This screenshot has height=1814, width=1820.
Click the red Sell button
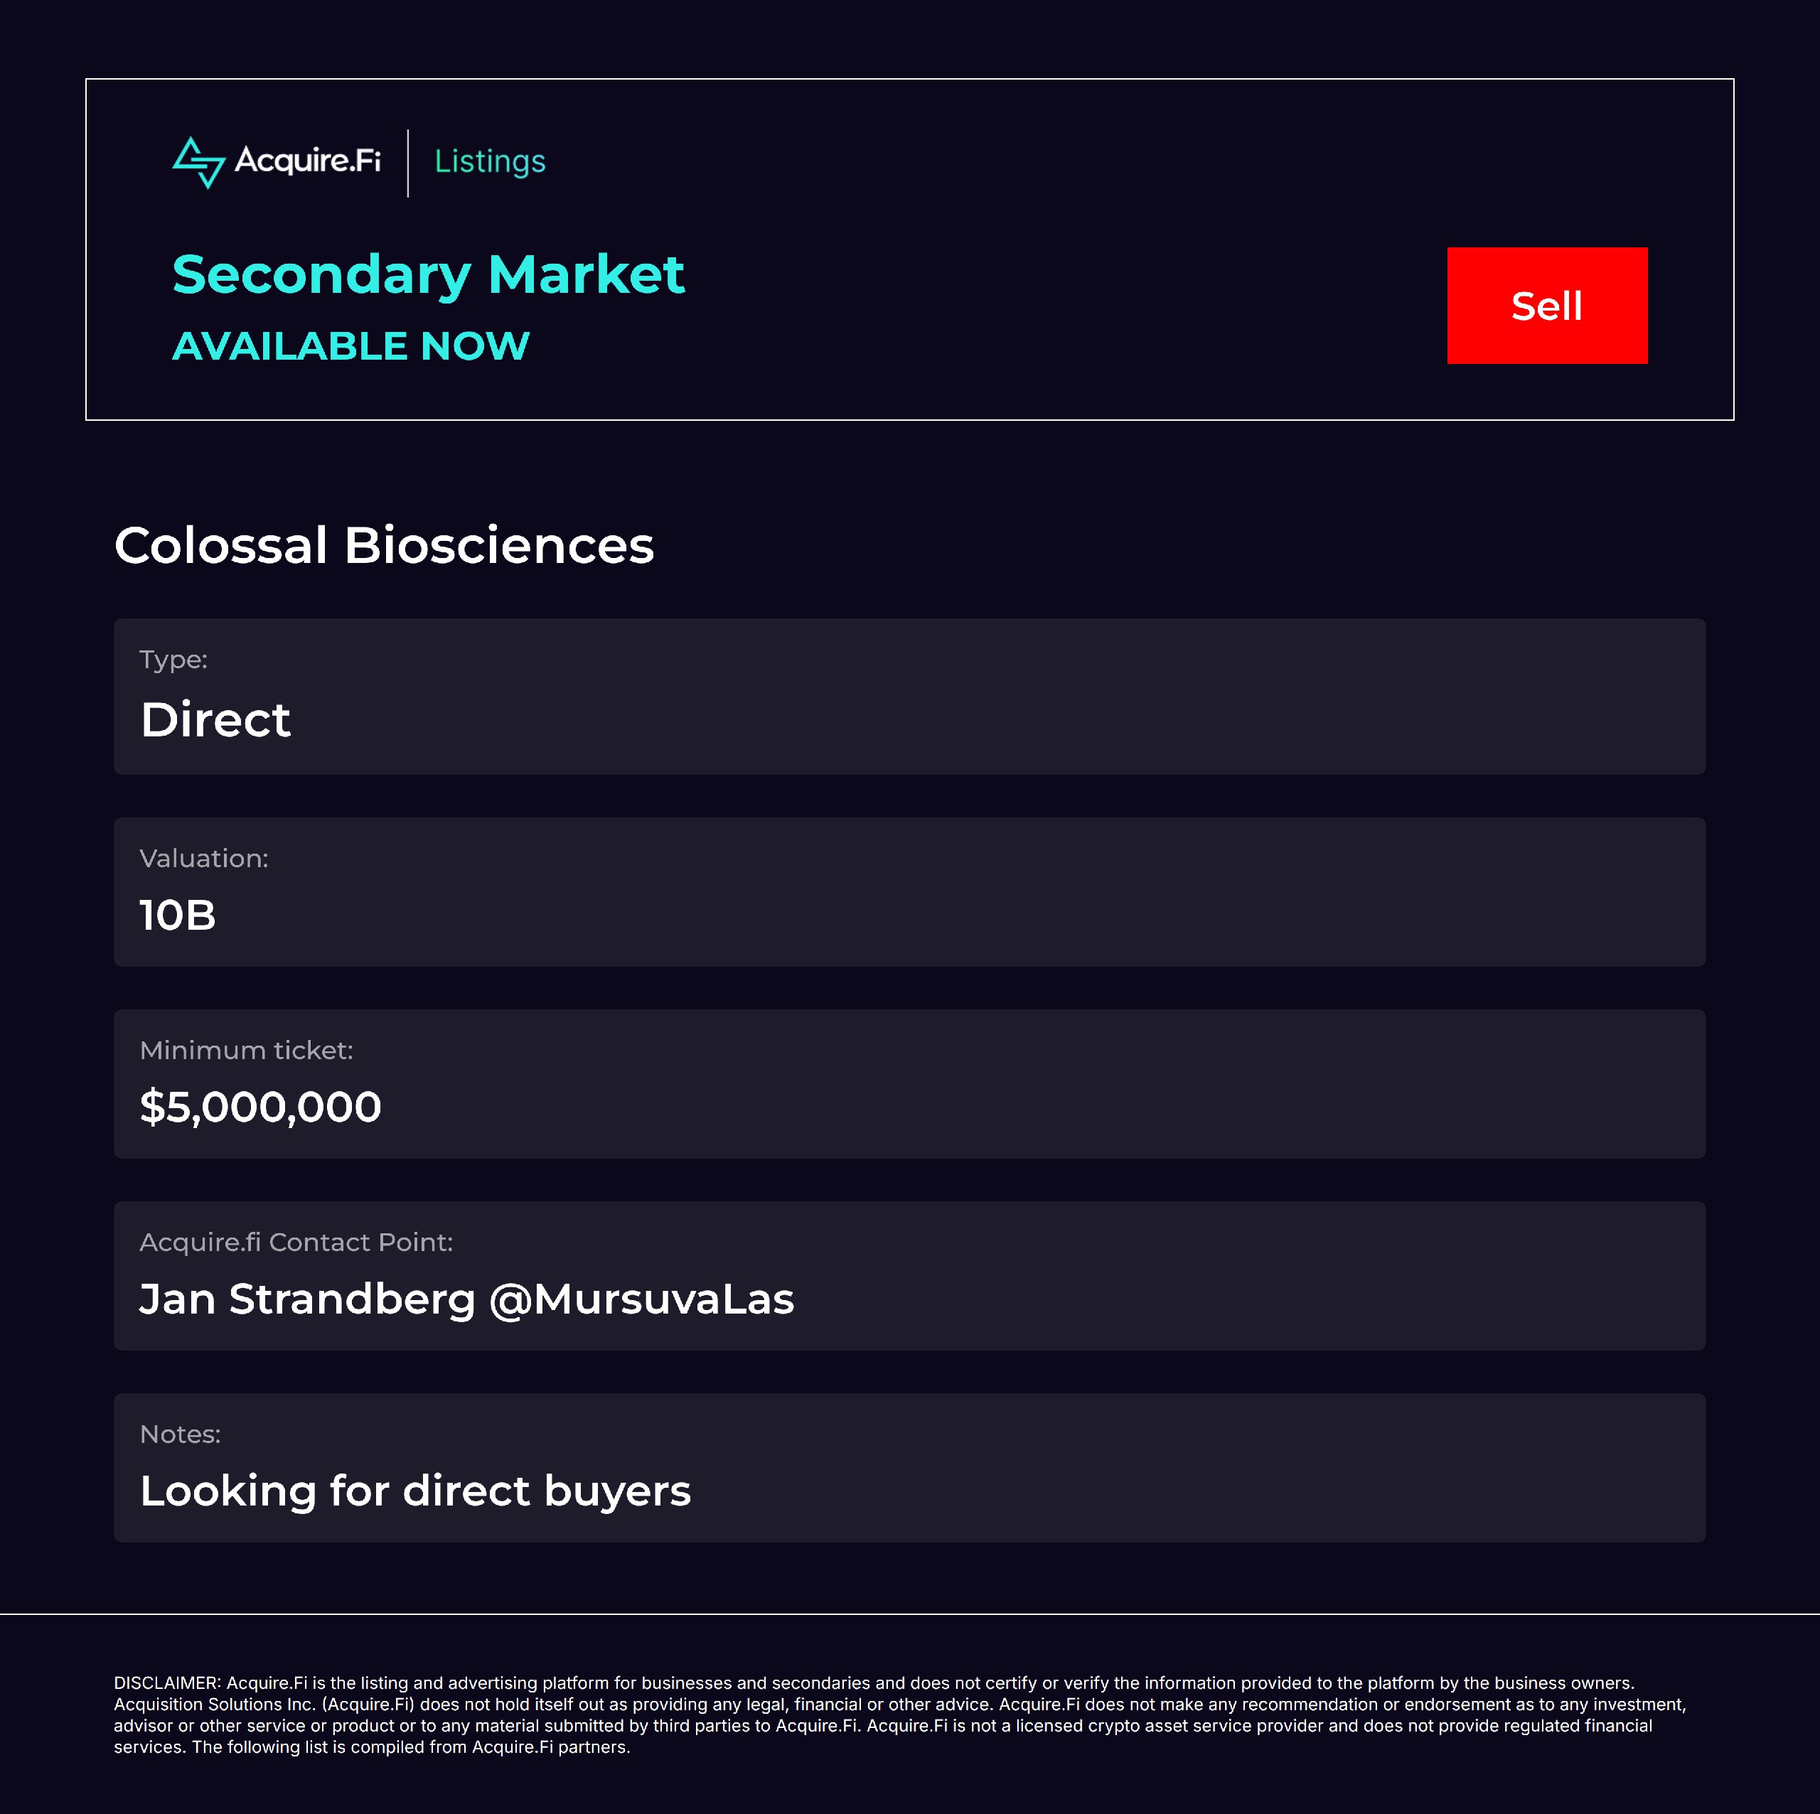click(x=1547, y=305)
